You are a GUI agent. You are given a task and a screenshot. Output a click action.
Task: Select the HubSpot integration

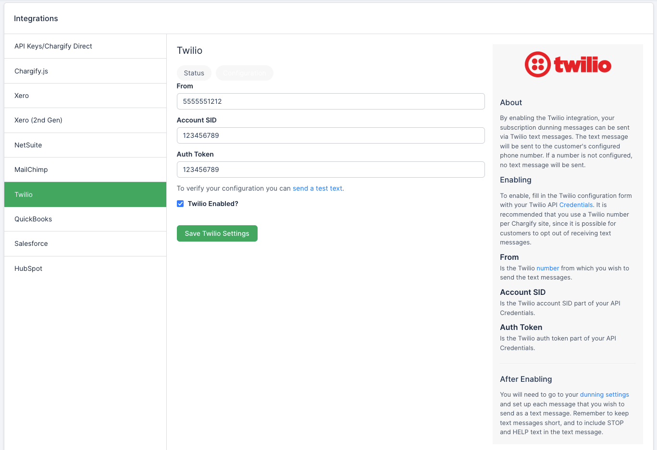tap(28, 268)
